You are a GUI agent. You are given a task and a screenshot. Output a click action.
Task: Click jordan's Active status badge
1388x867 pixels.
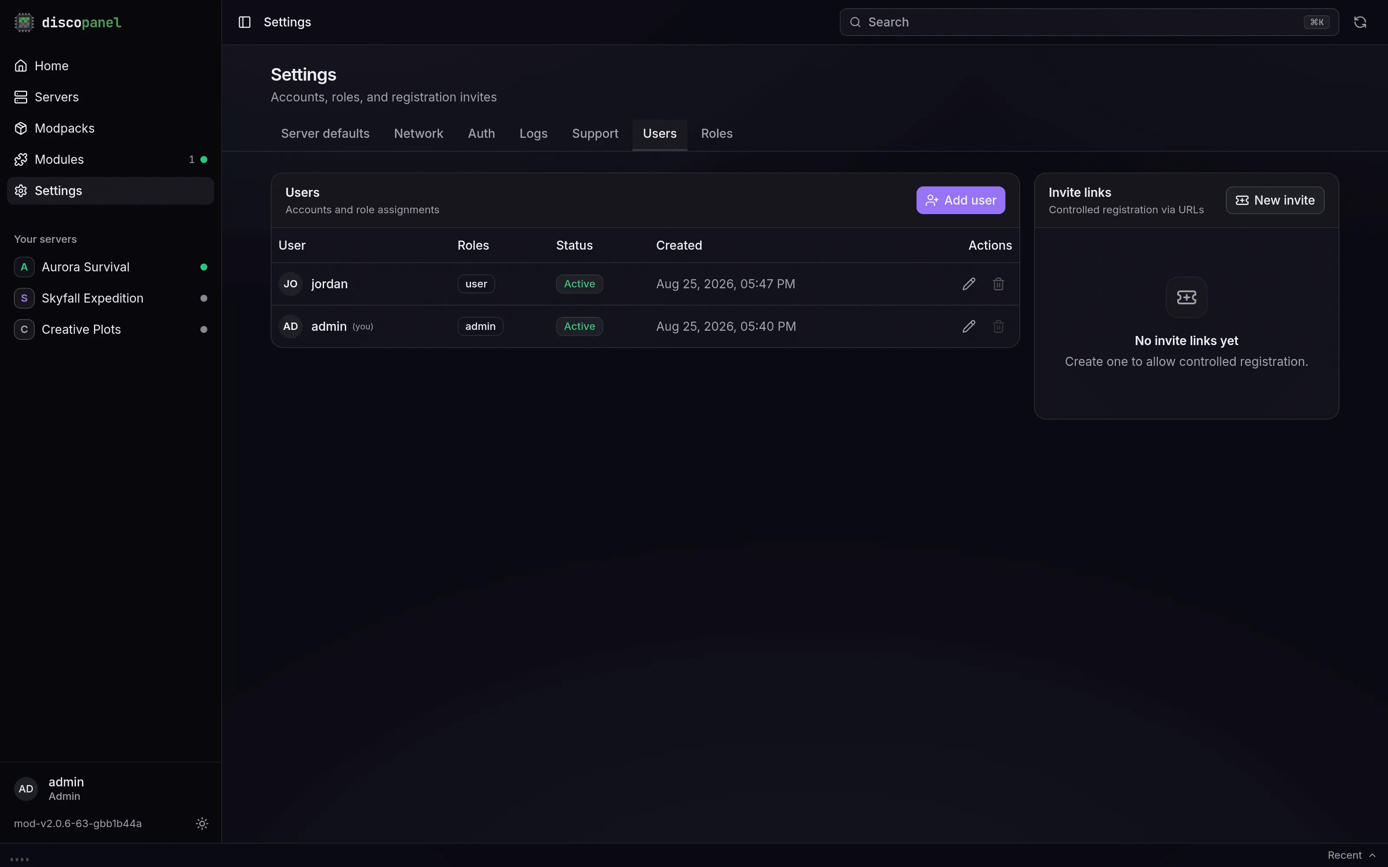coord(579,284)
